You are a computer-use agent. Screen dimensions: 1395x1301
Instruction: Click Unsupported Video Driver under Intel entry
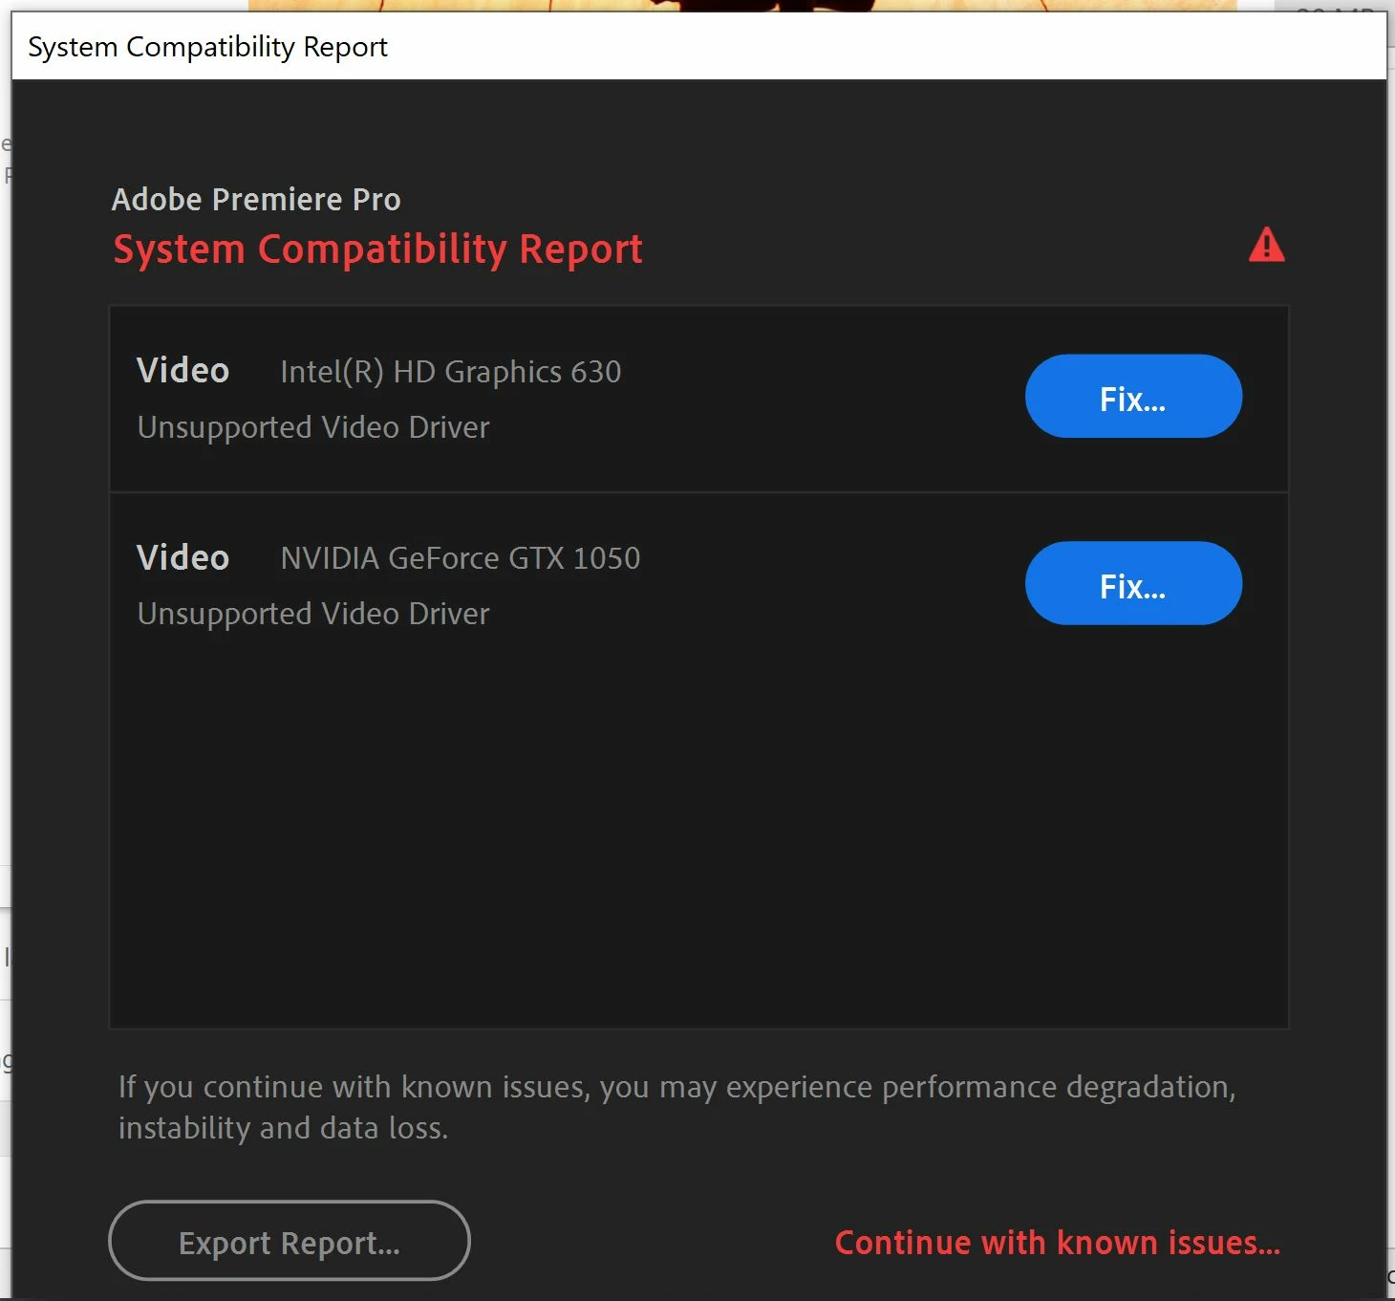pyautogui.click(x=313, y=427)
